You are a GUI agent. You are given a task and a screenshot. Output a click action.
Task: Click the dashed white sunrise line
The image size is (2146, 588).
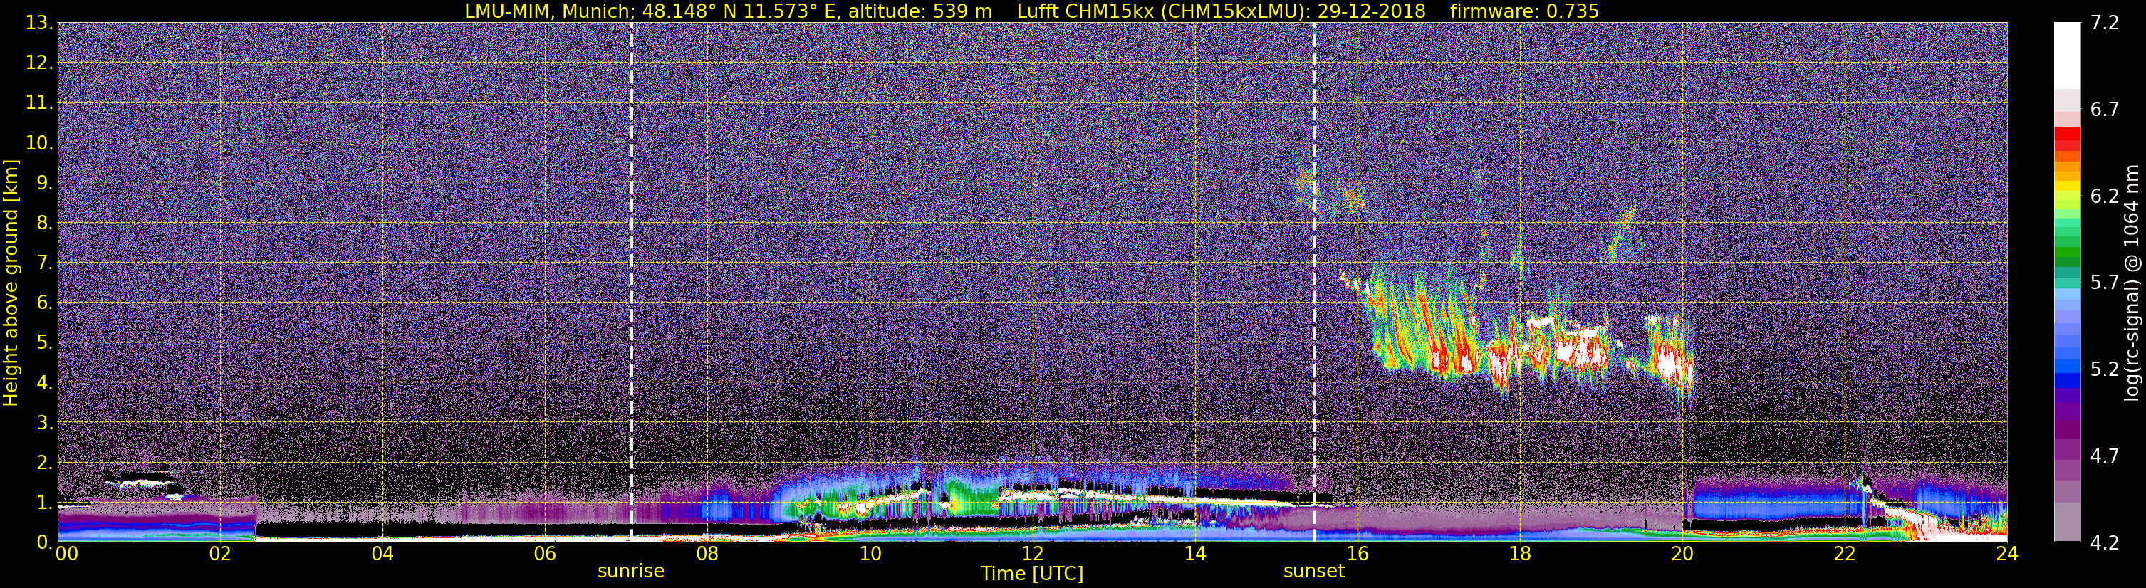click(630, 281)
